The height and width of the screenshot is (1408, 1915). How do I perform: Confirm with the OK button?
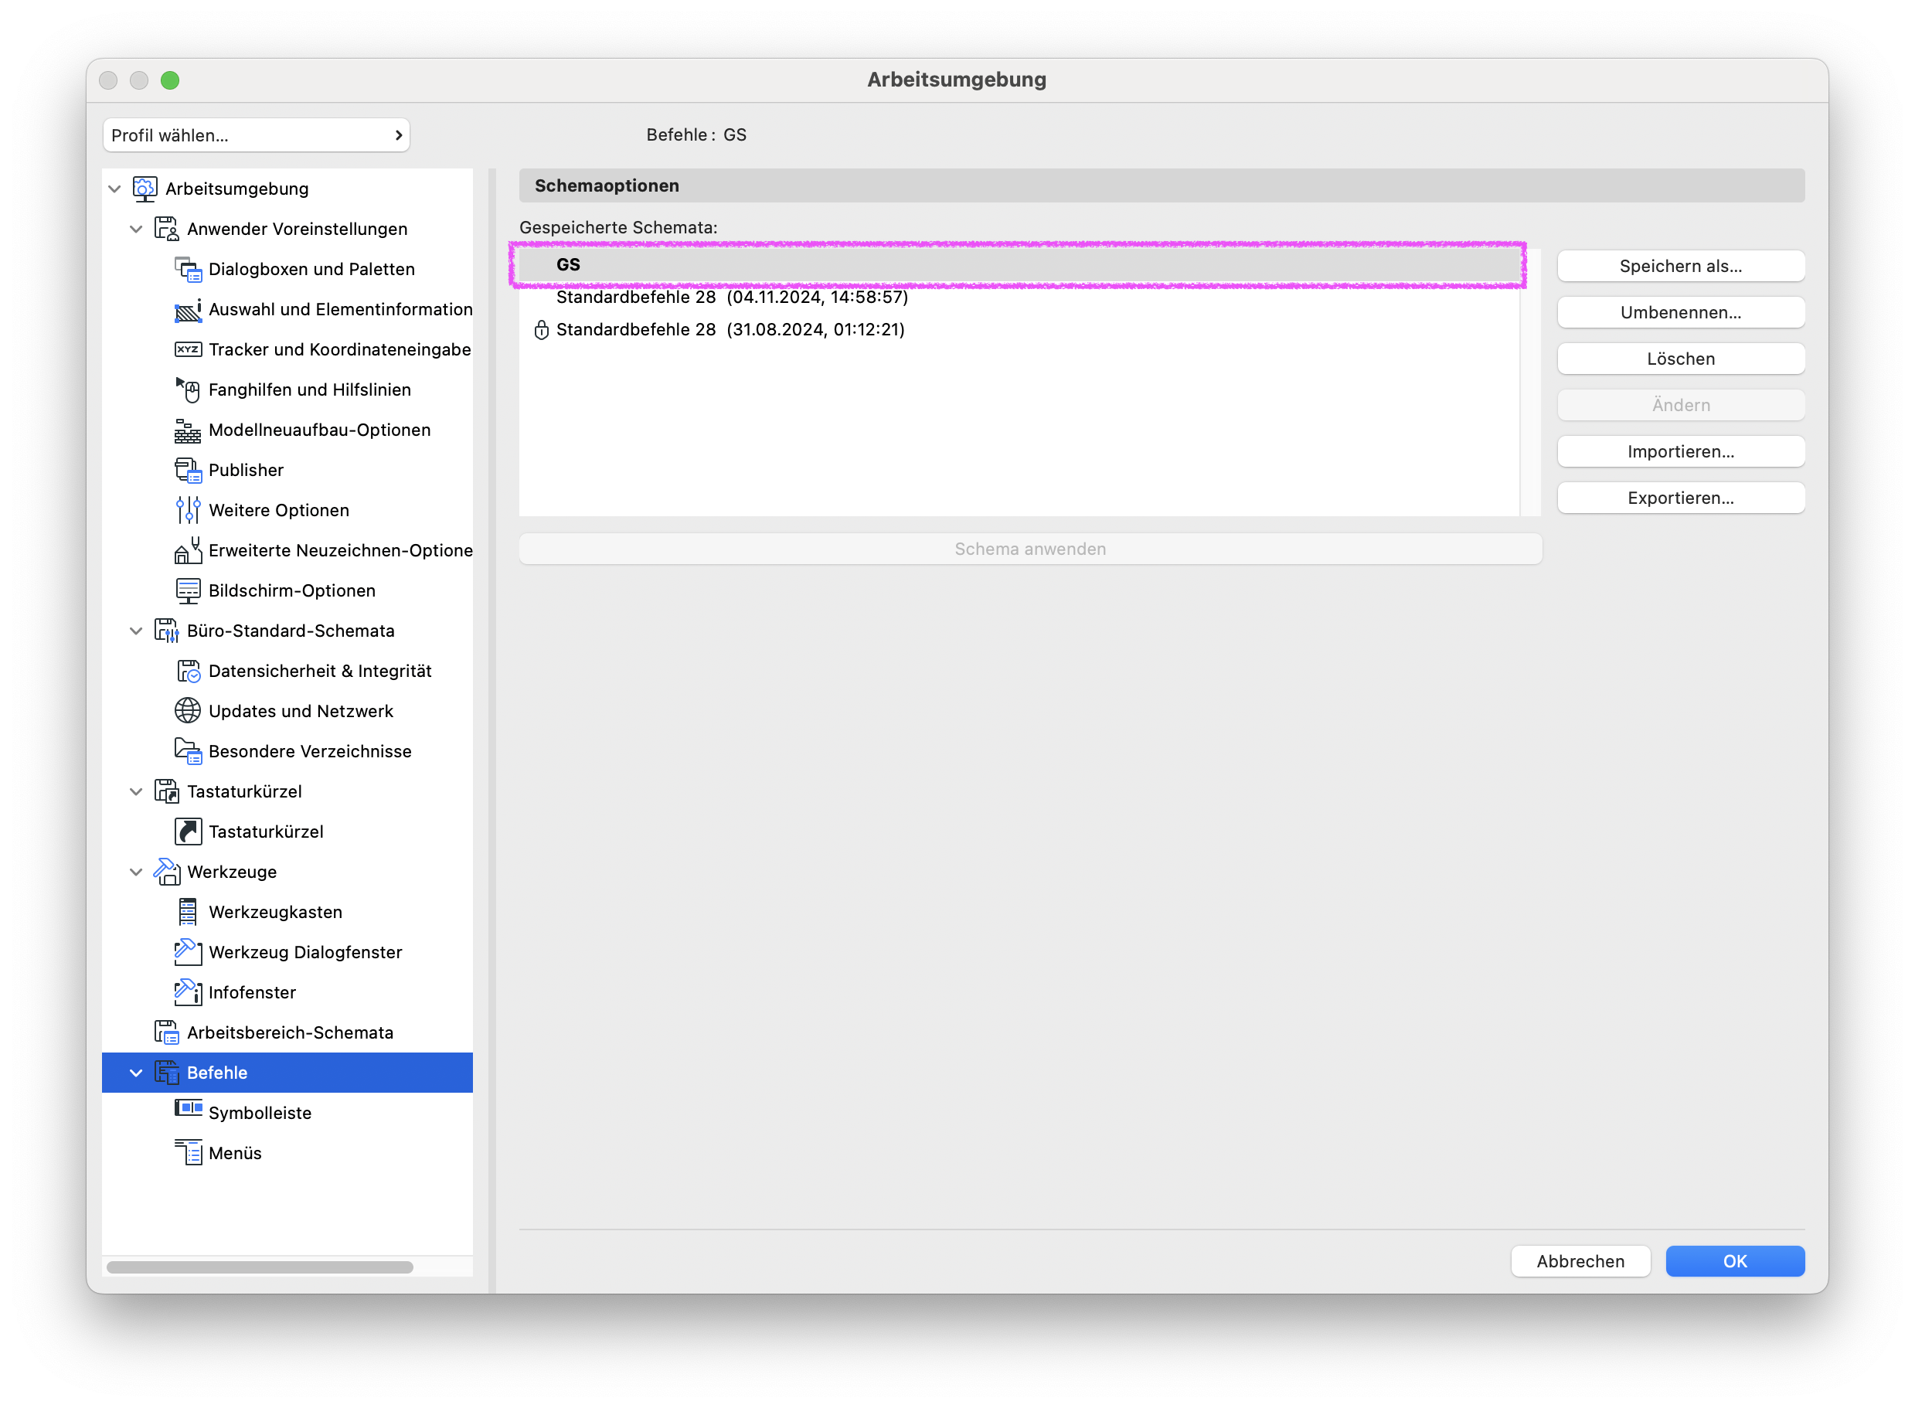pyautogui.click(x=1735, y=1260)
